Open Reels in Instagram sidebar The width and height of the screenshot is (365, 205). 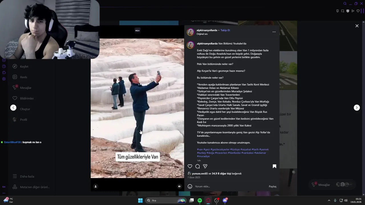(20, 77)
